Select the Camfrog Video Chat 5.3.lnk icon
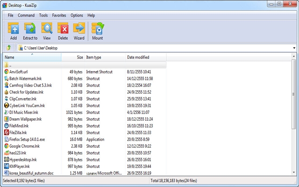Viewport: 299px width, 187px height. (7, 85)
